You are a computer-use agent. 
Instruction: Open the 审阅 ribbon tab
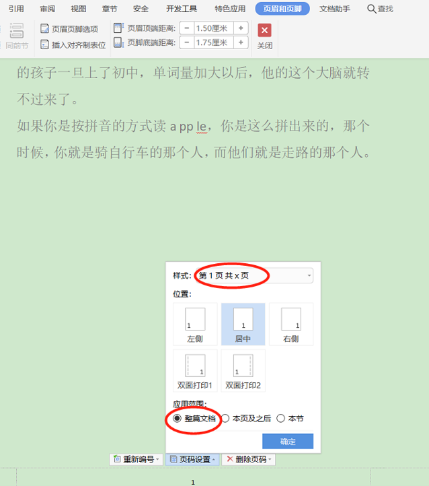(47, 9)
